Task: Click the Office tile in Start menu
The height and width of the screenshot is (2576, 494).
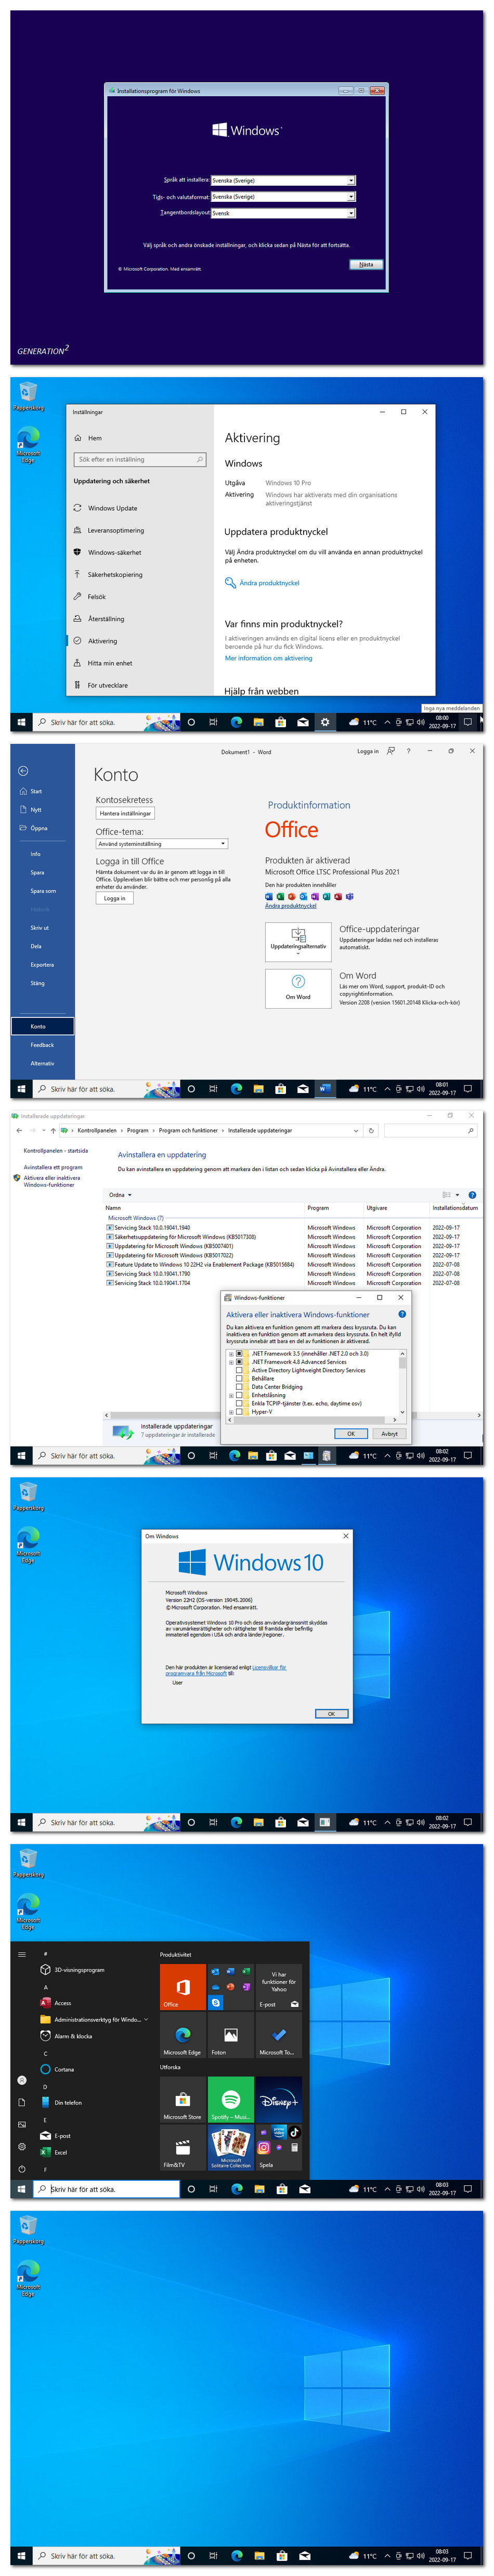Action: (183, 1986)
